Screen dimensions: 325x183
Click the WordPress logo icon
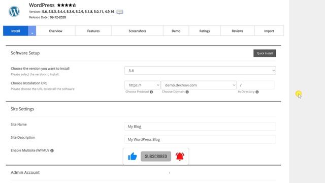tap(14, 11)
